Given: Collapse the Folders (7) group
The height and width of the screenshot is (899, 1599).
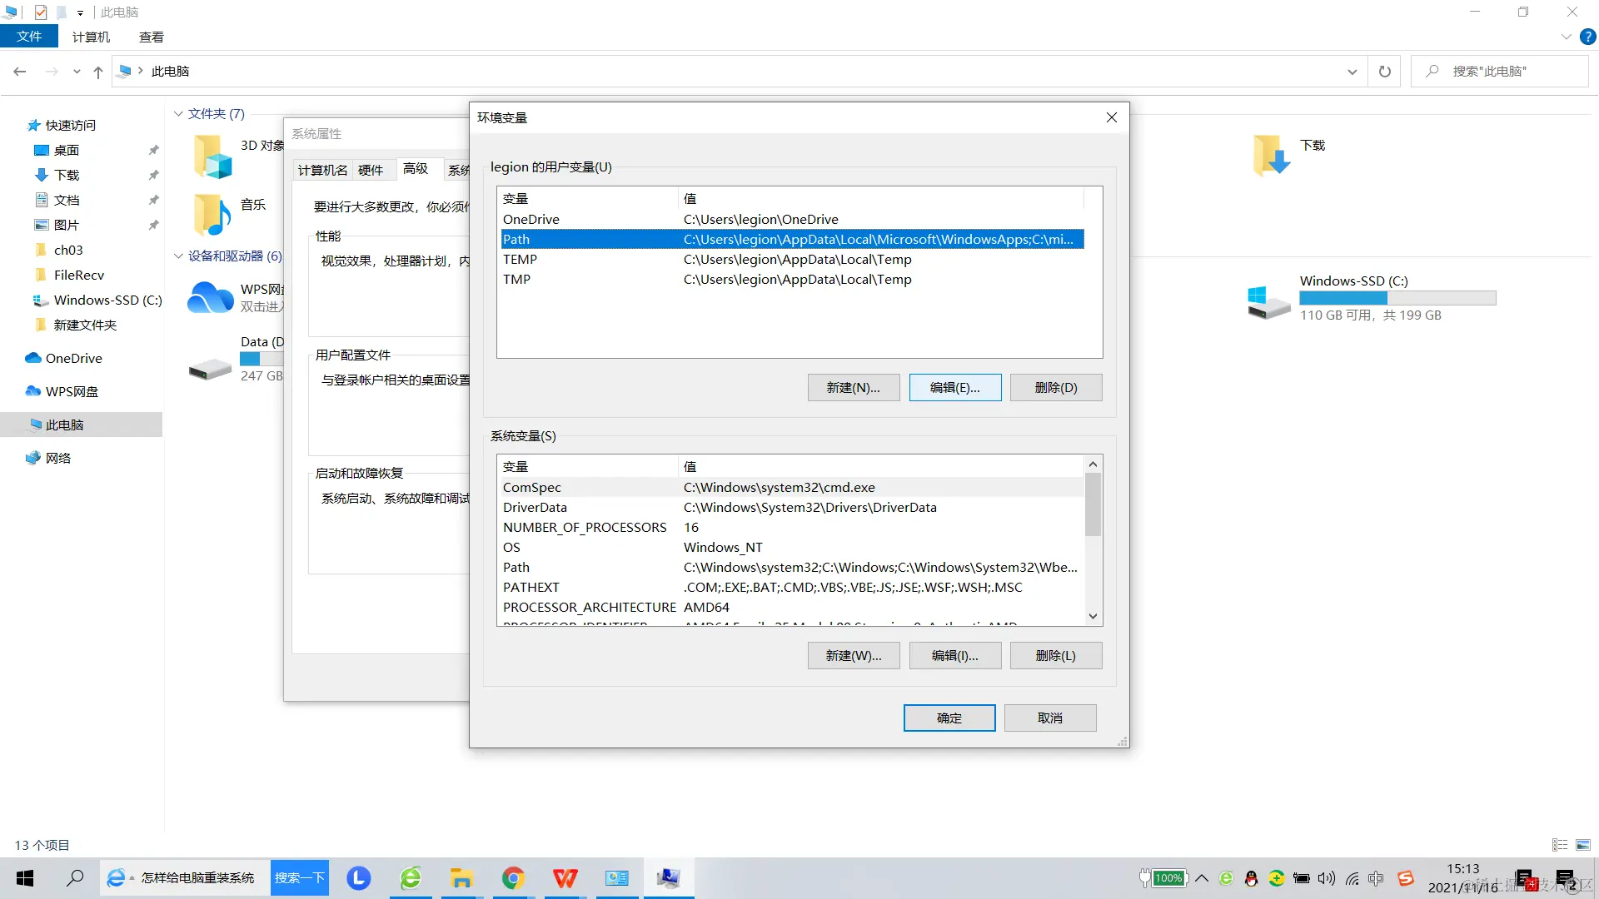Looking at the screenshot, I should (178, 114).
